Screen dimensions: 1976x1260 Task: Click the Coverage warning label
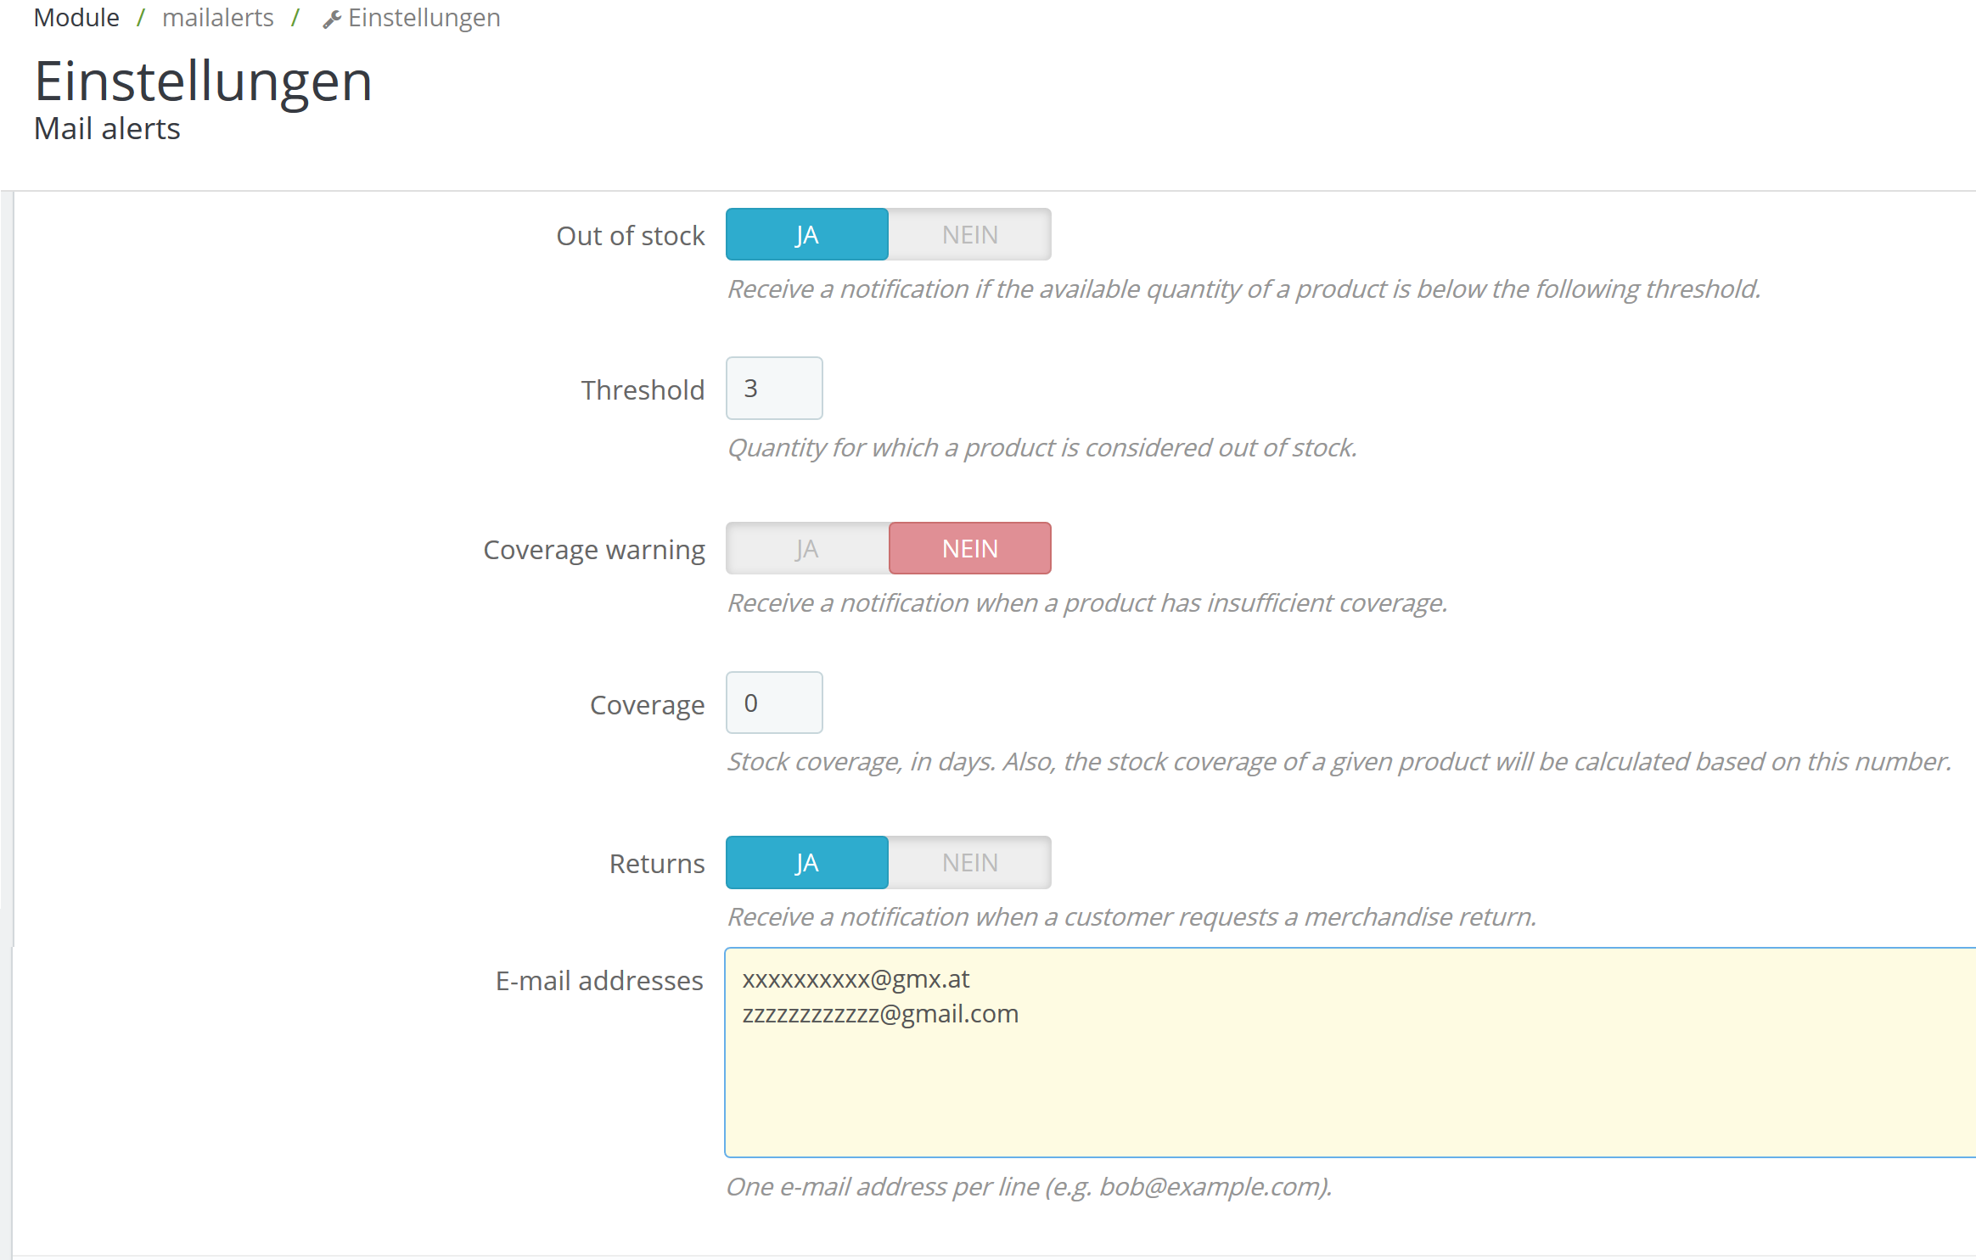[x=593, y=550]
